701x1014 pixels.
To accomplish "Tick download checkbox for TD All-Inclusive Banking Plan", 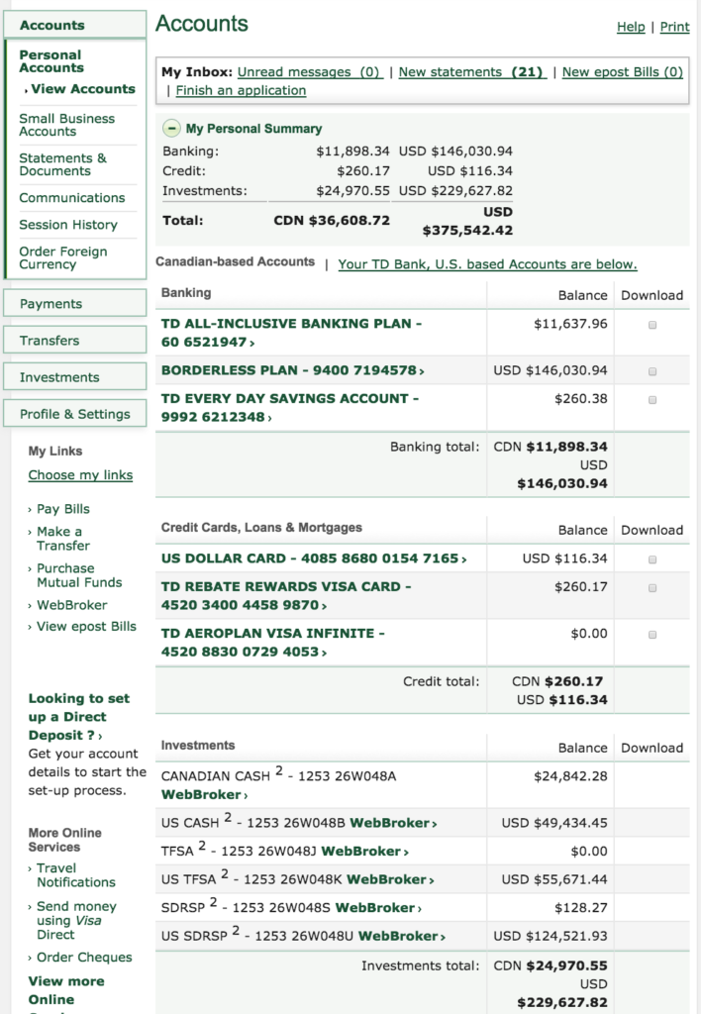I will tap(652, 325).
